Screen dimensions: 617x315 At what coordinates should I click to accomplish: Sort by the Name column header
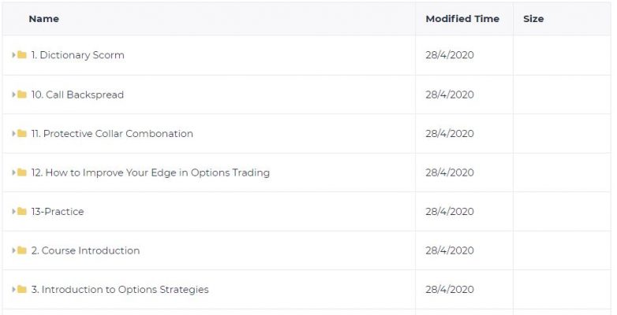point(43,19)
